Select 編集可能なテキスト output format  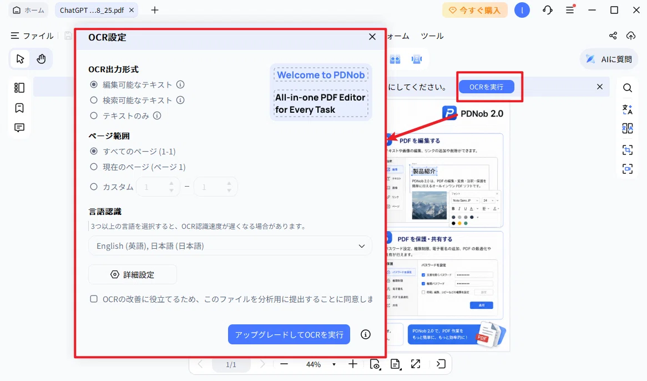[x=94, y=84]
